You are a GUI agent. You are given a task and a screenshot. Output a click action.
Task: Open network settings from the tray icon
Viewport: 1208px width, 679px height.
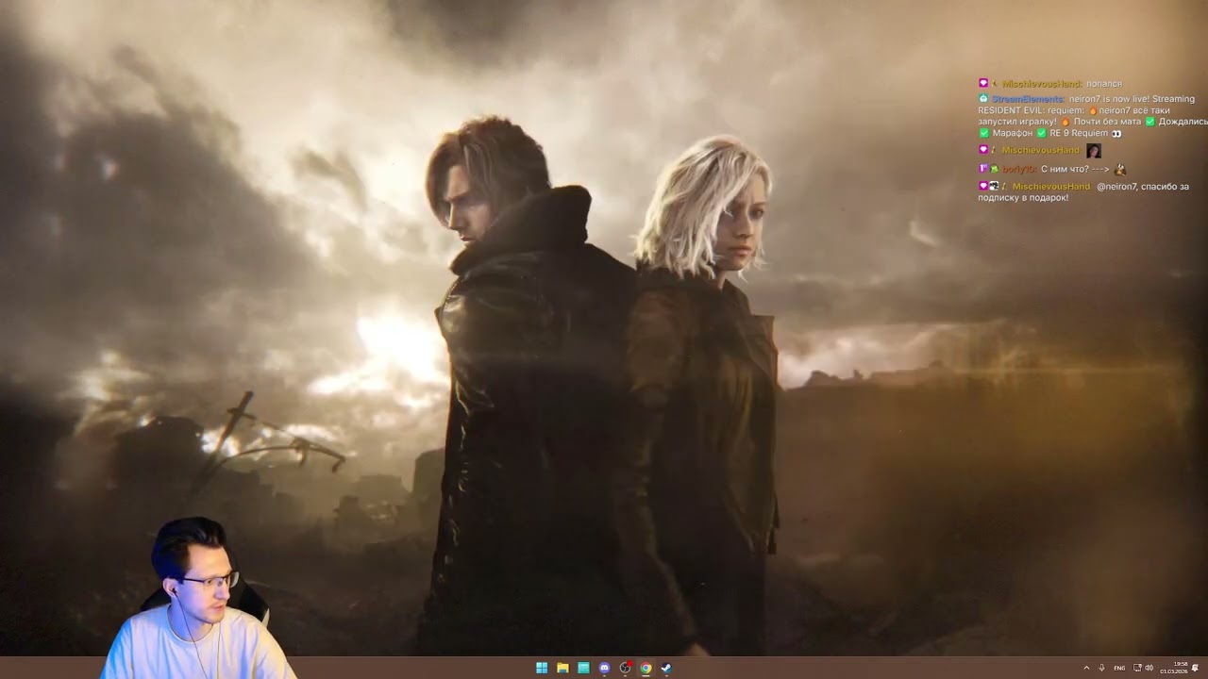pyautogui.click(x=1137, y=668)
